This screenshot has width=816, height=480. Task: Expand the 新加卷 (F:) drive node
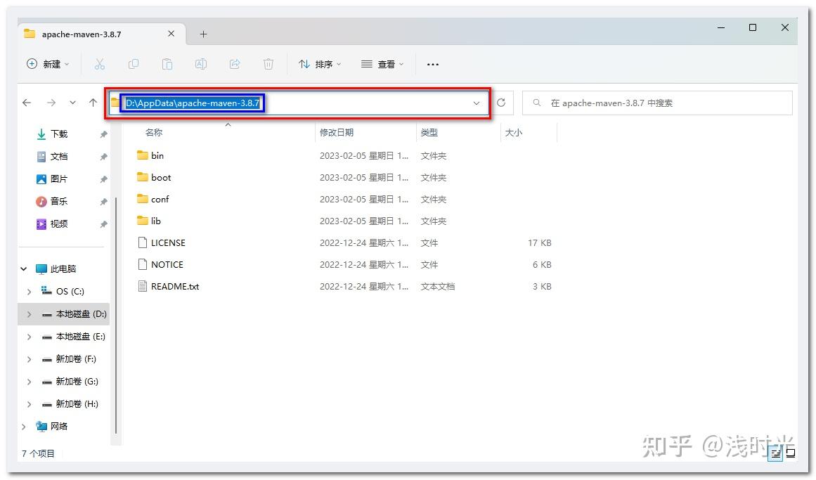pos(29,359)
